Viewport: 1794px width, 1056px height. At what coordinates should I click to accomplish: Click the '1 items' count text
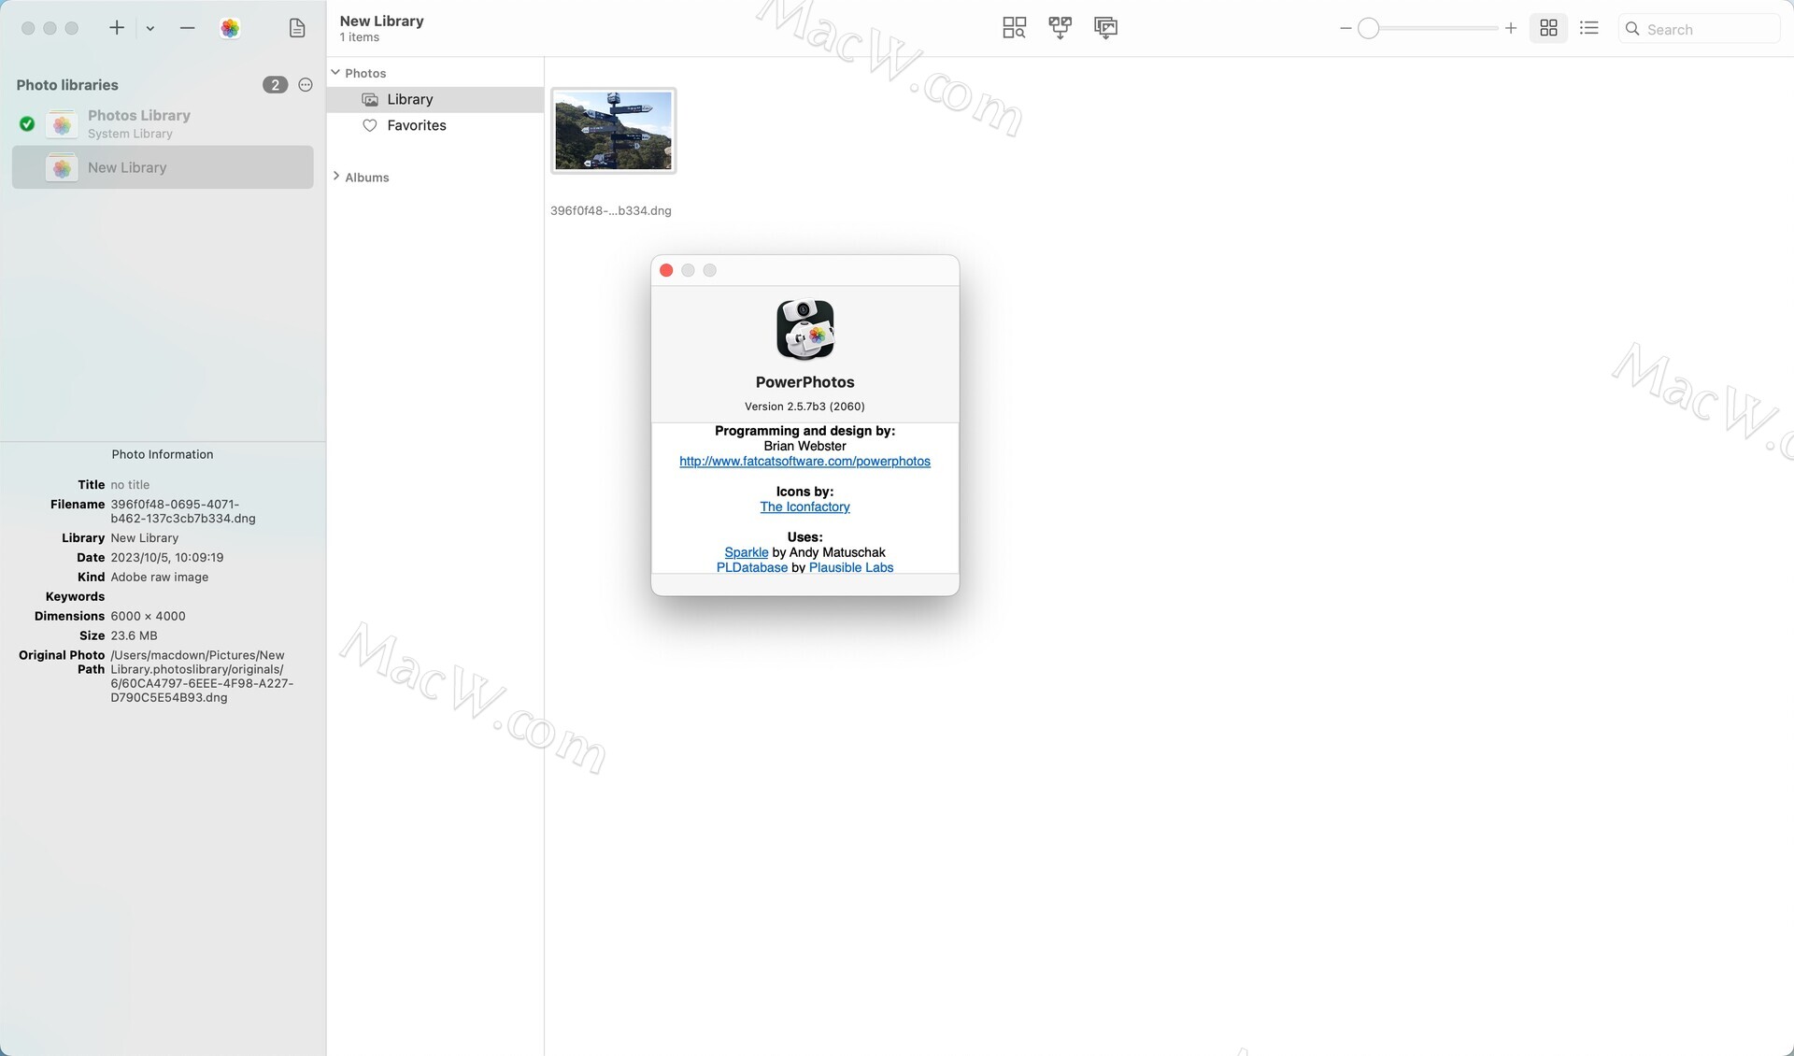tap(360, 37)
